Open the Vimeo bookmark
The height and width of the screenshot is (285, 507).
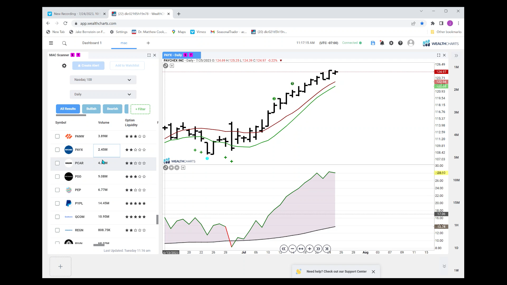[198, 32]
